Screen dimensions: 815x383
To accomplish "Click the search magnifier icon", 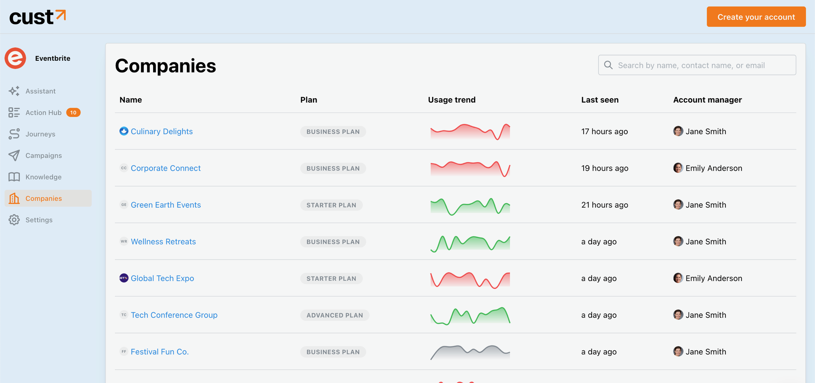I will tap(608, 65).
